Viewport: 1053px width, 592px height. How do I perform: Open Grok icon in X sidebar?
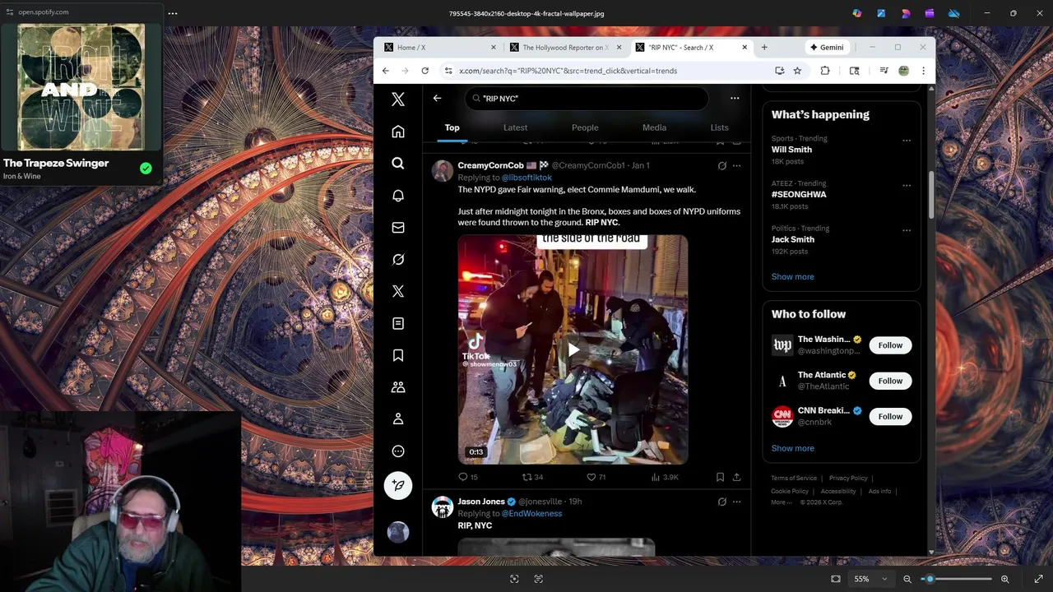(398, 259)
